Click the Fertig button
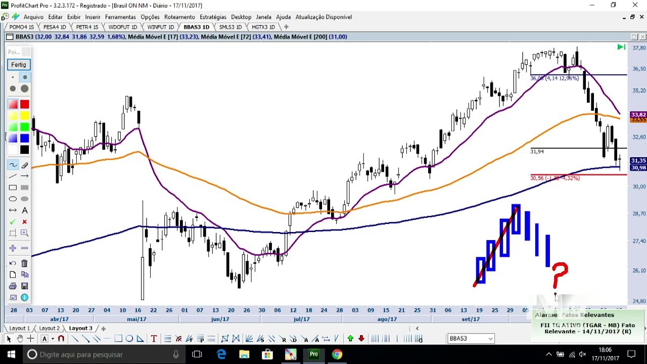This screenshot has width=647, height=364. coord(19,65)
